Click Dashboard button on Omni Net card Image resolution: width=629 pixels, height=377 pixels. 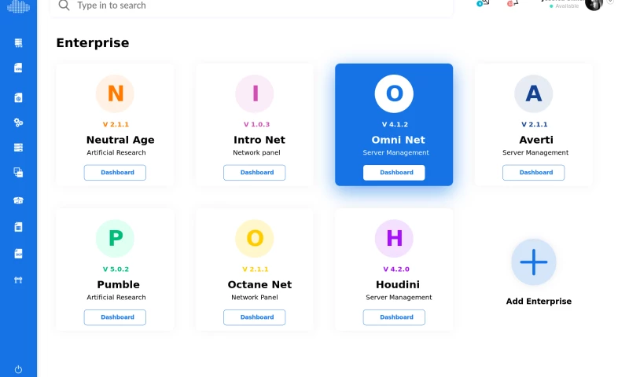pyautogui.click(x=394, y=173)
